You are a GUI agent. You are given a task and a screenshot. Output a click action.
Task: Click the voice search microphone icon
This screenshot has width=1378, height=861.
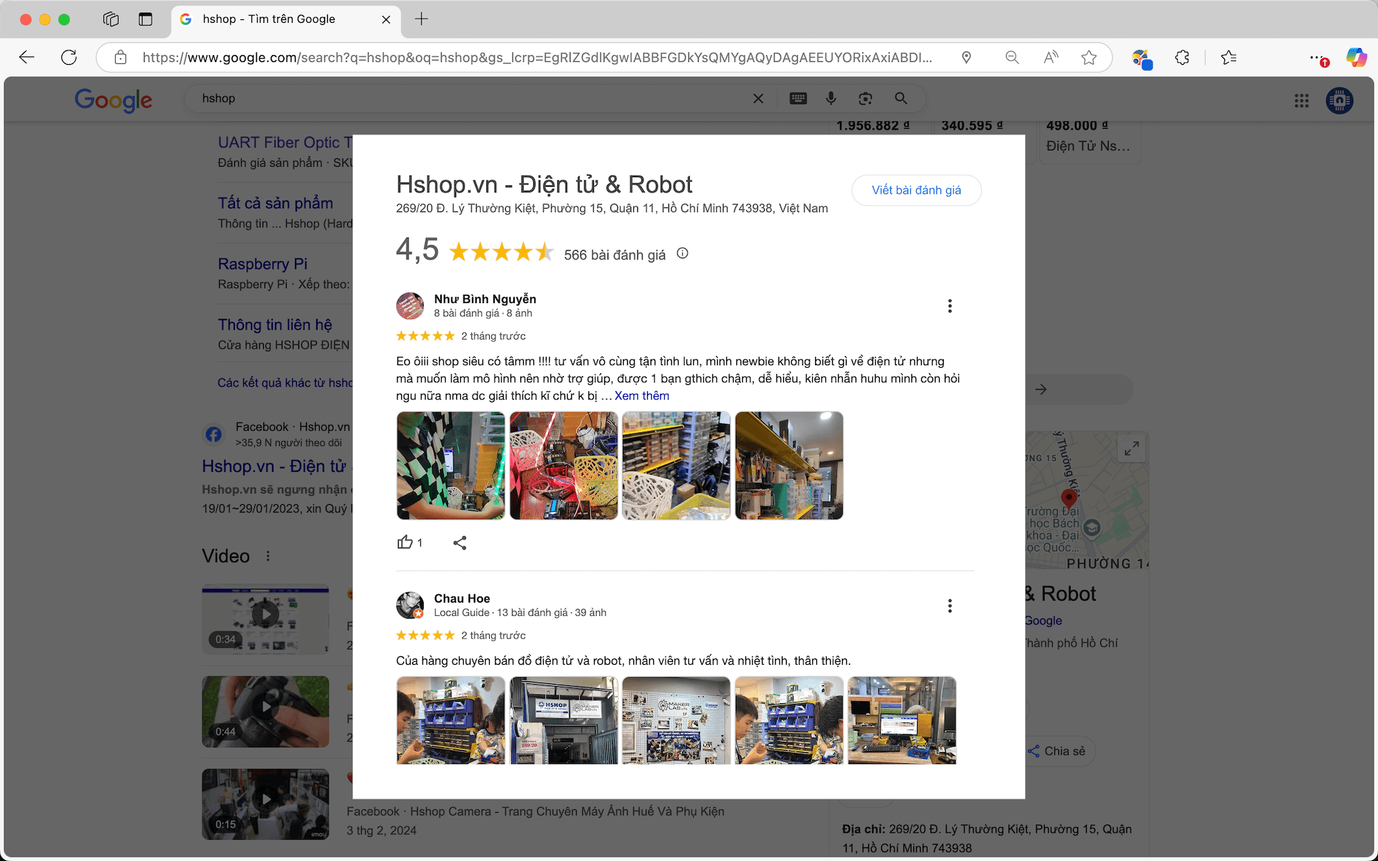pos(831,98)
